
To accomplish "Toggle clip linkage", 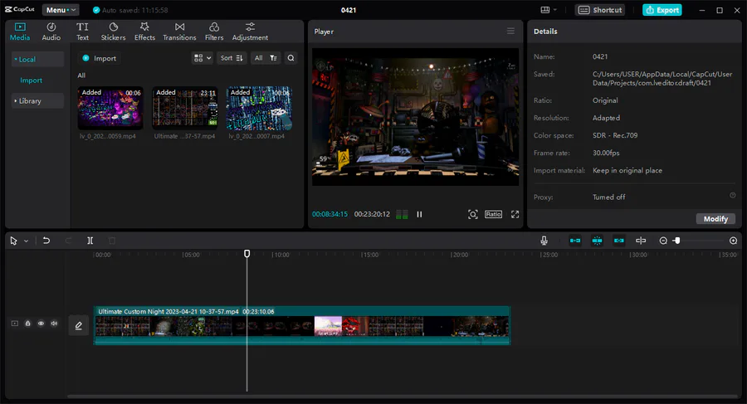I will pyautogui.click(x=619, y=241).
